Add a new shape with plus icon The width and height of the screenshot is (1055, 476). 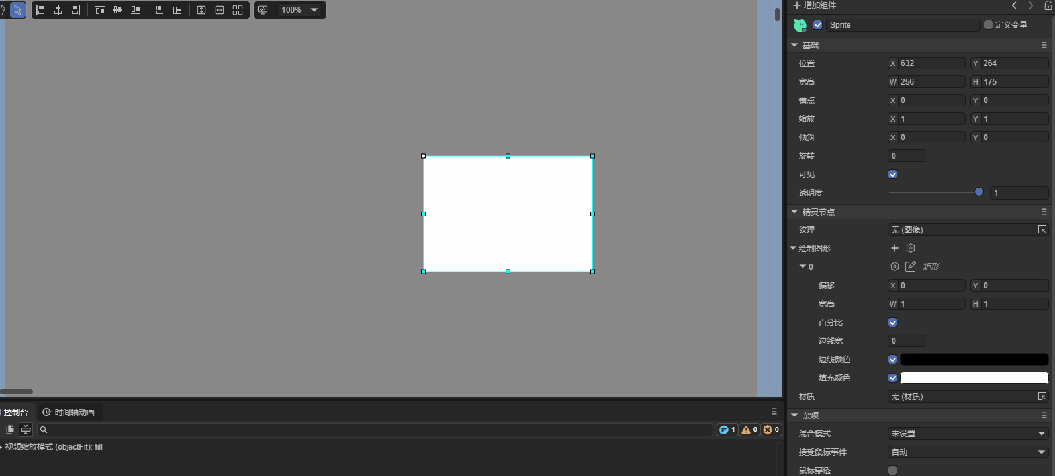pos(895,248)
